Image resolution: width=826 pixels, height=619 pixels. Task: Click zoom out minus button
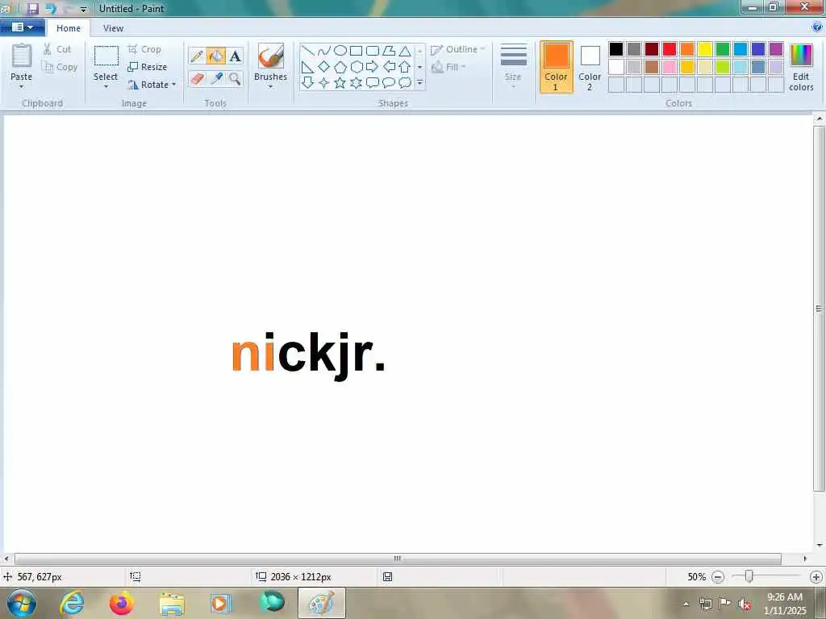pyautogui.click(x=718, y=577)
